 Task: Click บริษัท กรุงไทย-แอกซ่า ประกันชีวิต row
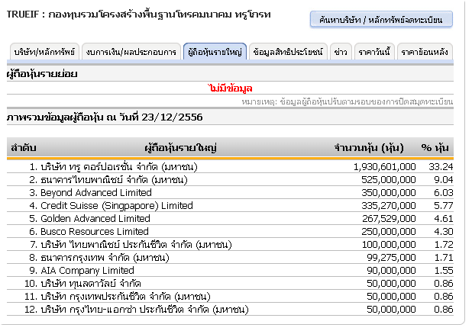tap(230, 309)
